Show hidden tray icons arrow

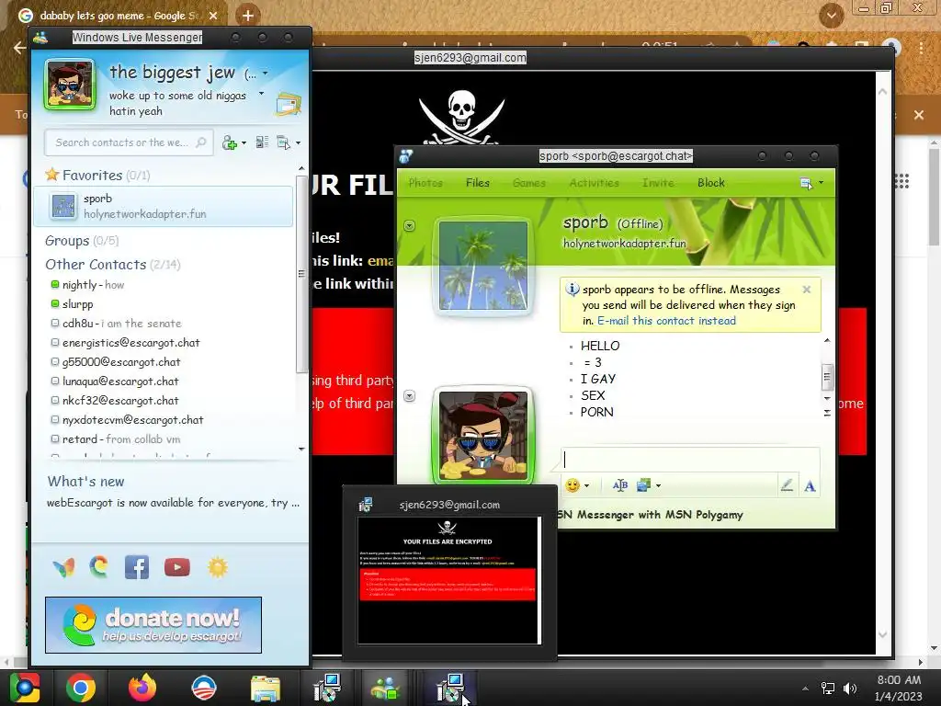point(805,689)
